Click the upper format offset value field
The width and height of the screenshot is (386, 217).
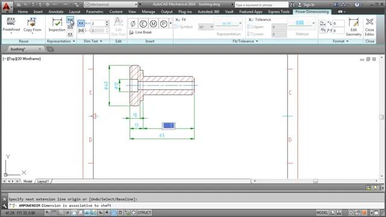tap(338, 24)
